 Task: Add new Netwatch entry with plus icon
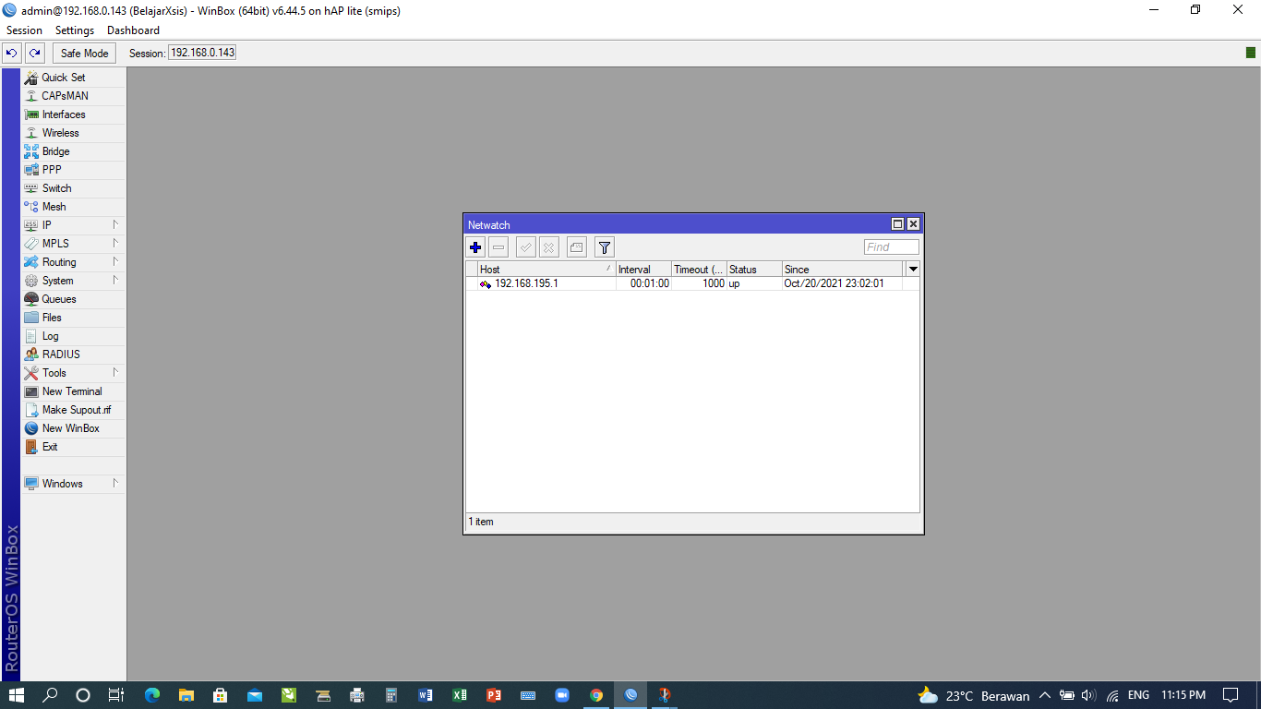475,246
